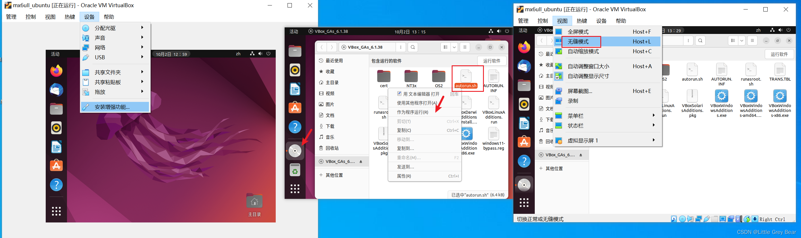This screenshot has height=238, width=801.
Task: Click search icon in middle file manager
Action: (x=413, y=47)
